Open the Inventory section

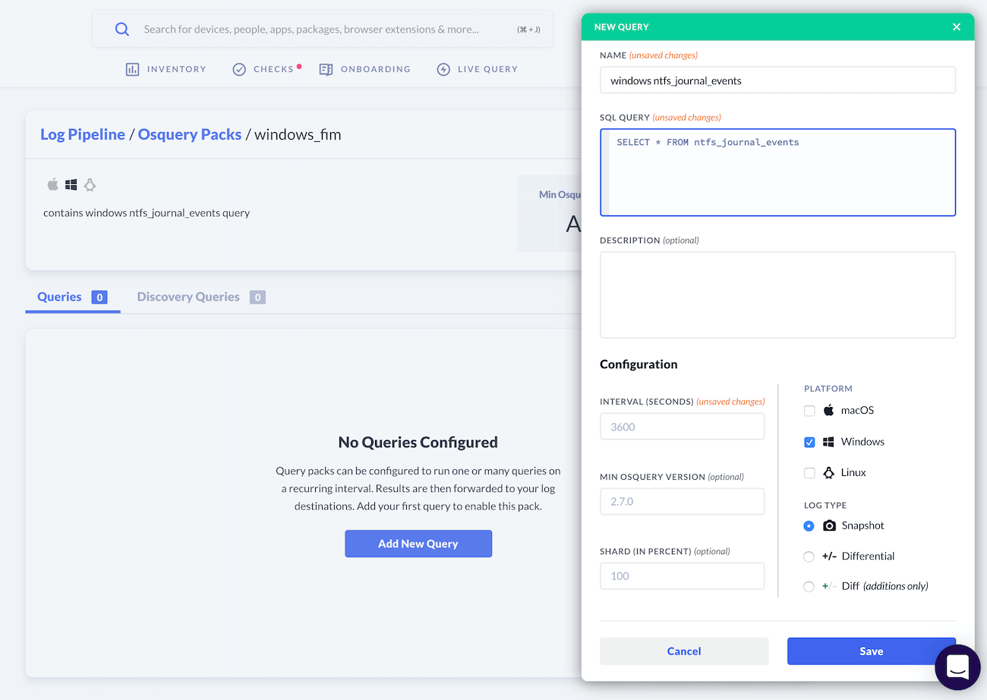pyautogui.click(x=166, y=69)
